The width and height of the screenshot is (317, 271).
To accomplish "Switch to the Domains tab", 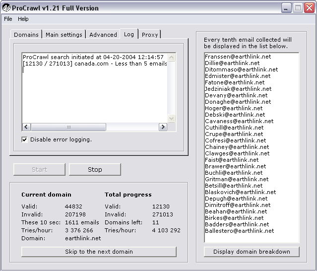I will [26, 35].
